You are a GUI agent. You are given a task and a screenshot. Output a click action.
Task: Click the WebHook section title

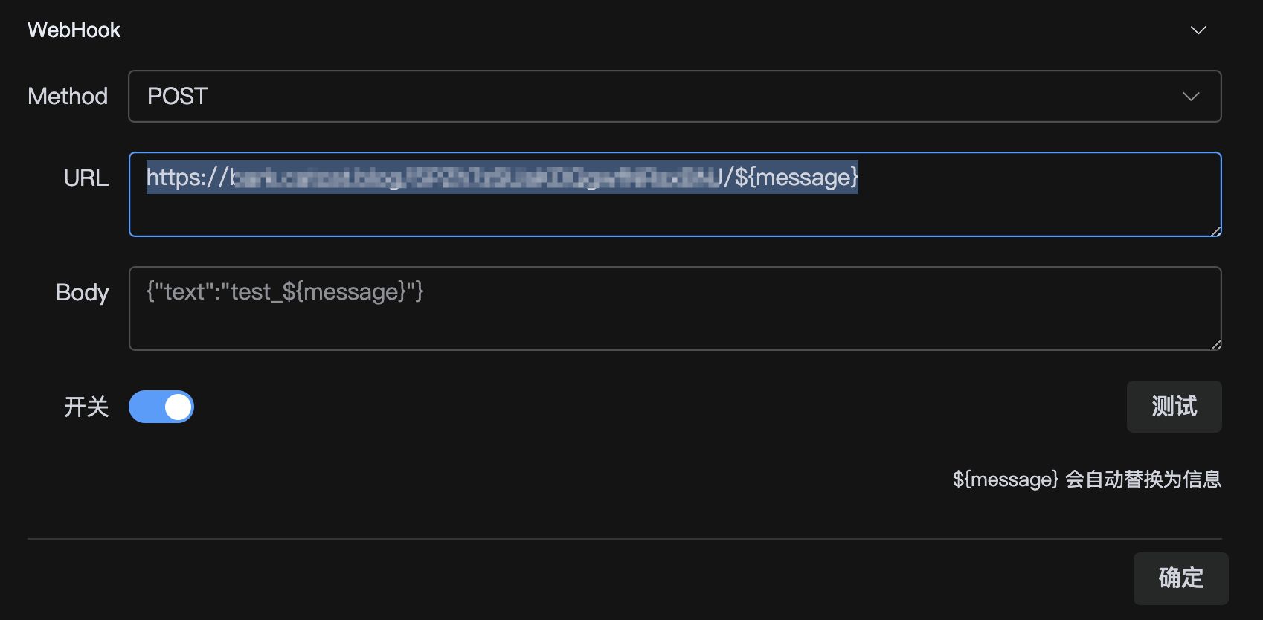(74, 30)
